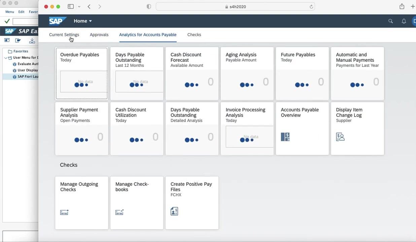Open Days Payable Outstanding Last 12 Months tile
Image resolution: width=416 pixels, height=242 pixels.
tap(137, 73)
